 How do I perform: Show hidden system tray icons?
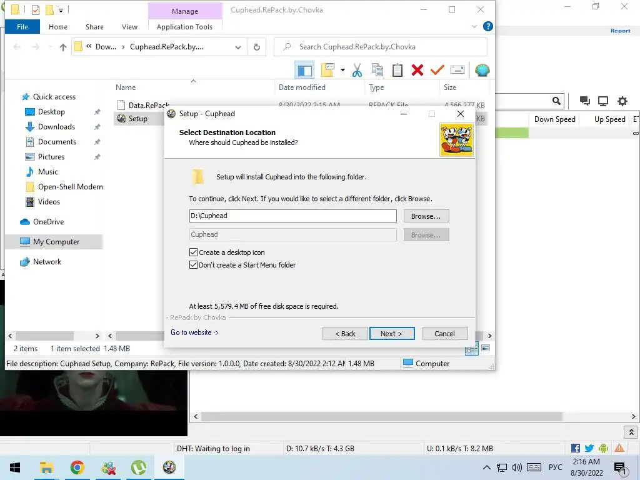tap(486, 467)
